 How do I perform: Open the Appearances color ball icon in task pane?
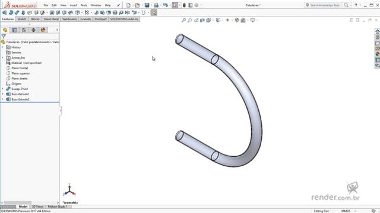click(378, 54)
